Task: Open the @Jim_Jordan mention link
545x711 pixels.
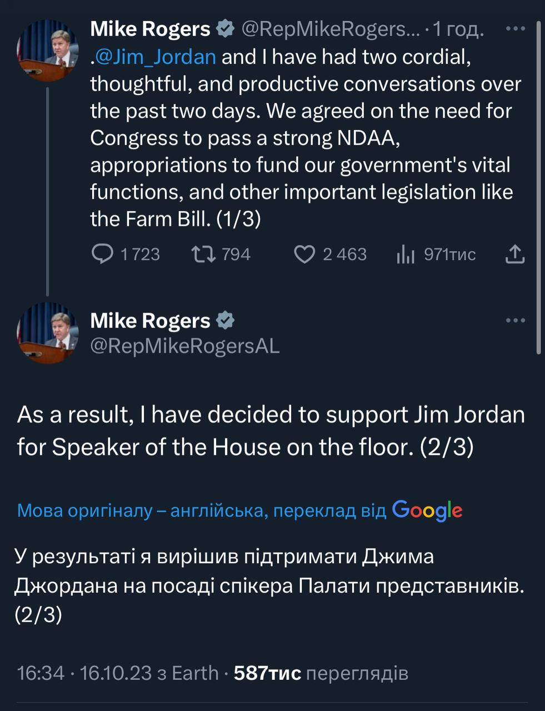Action: (156, 57)
